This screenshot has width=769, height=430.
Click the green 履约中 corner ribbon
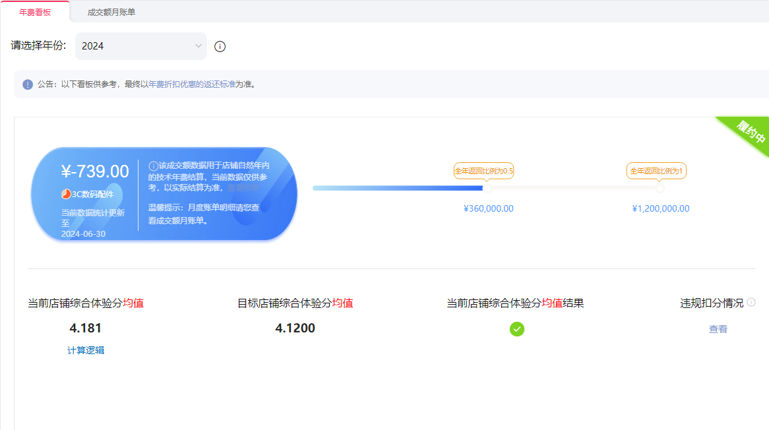751,132
